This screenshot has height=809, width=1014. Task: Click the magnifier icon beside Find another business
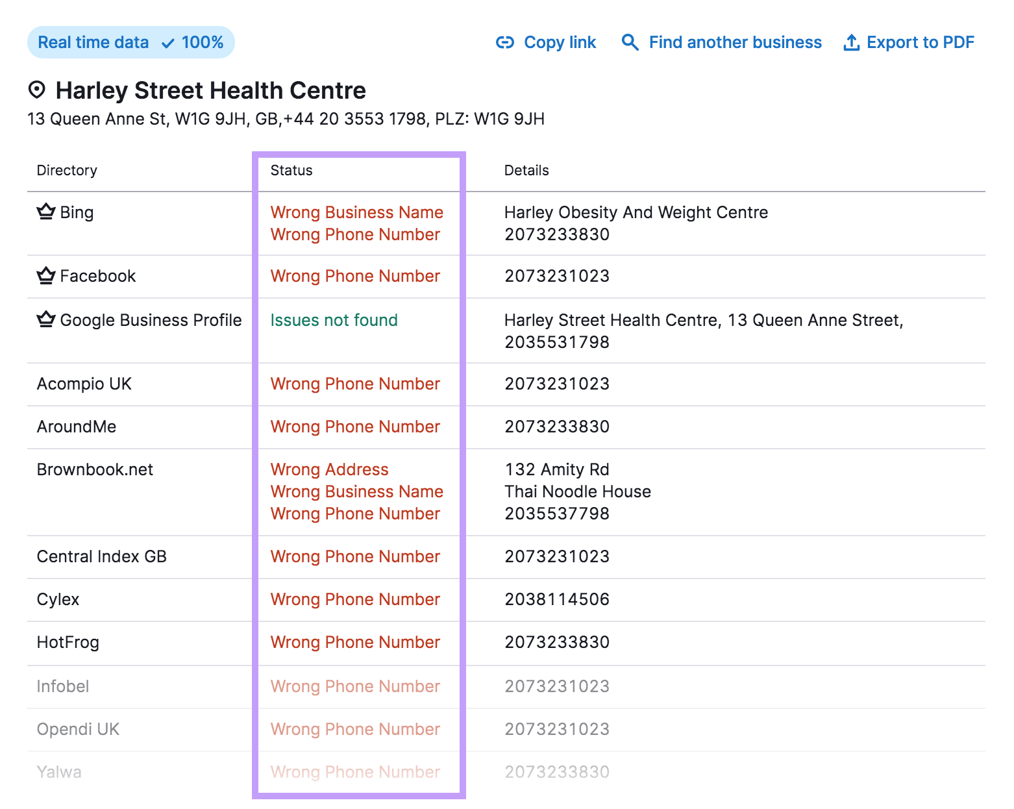(630, 42)
